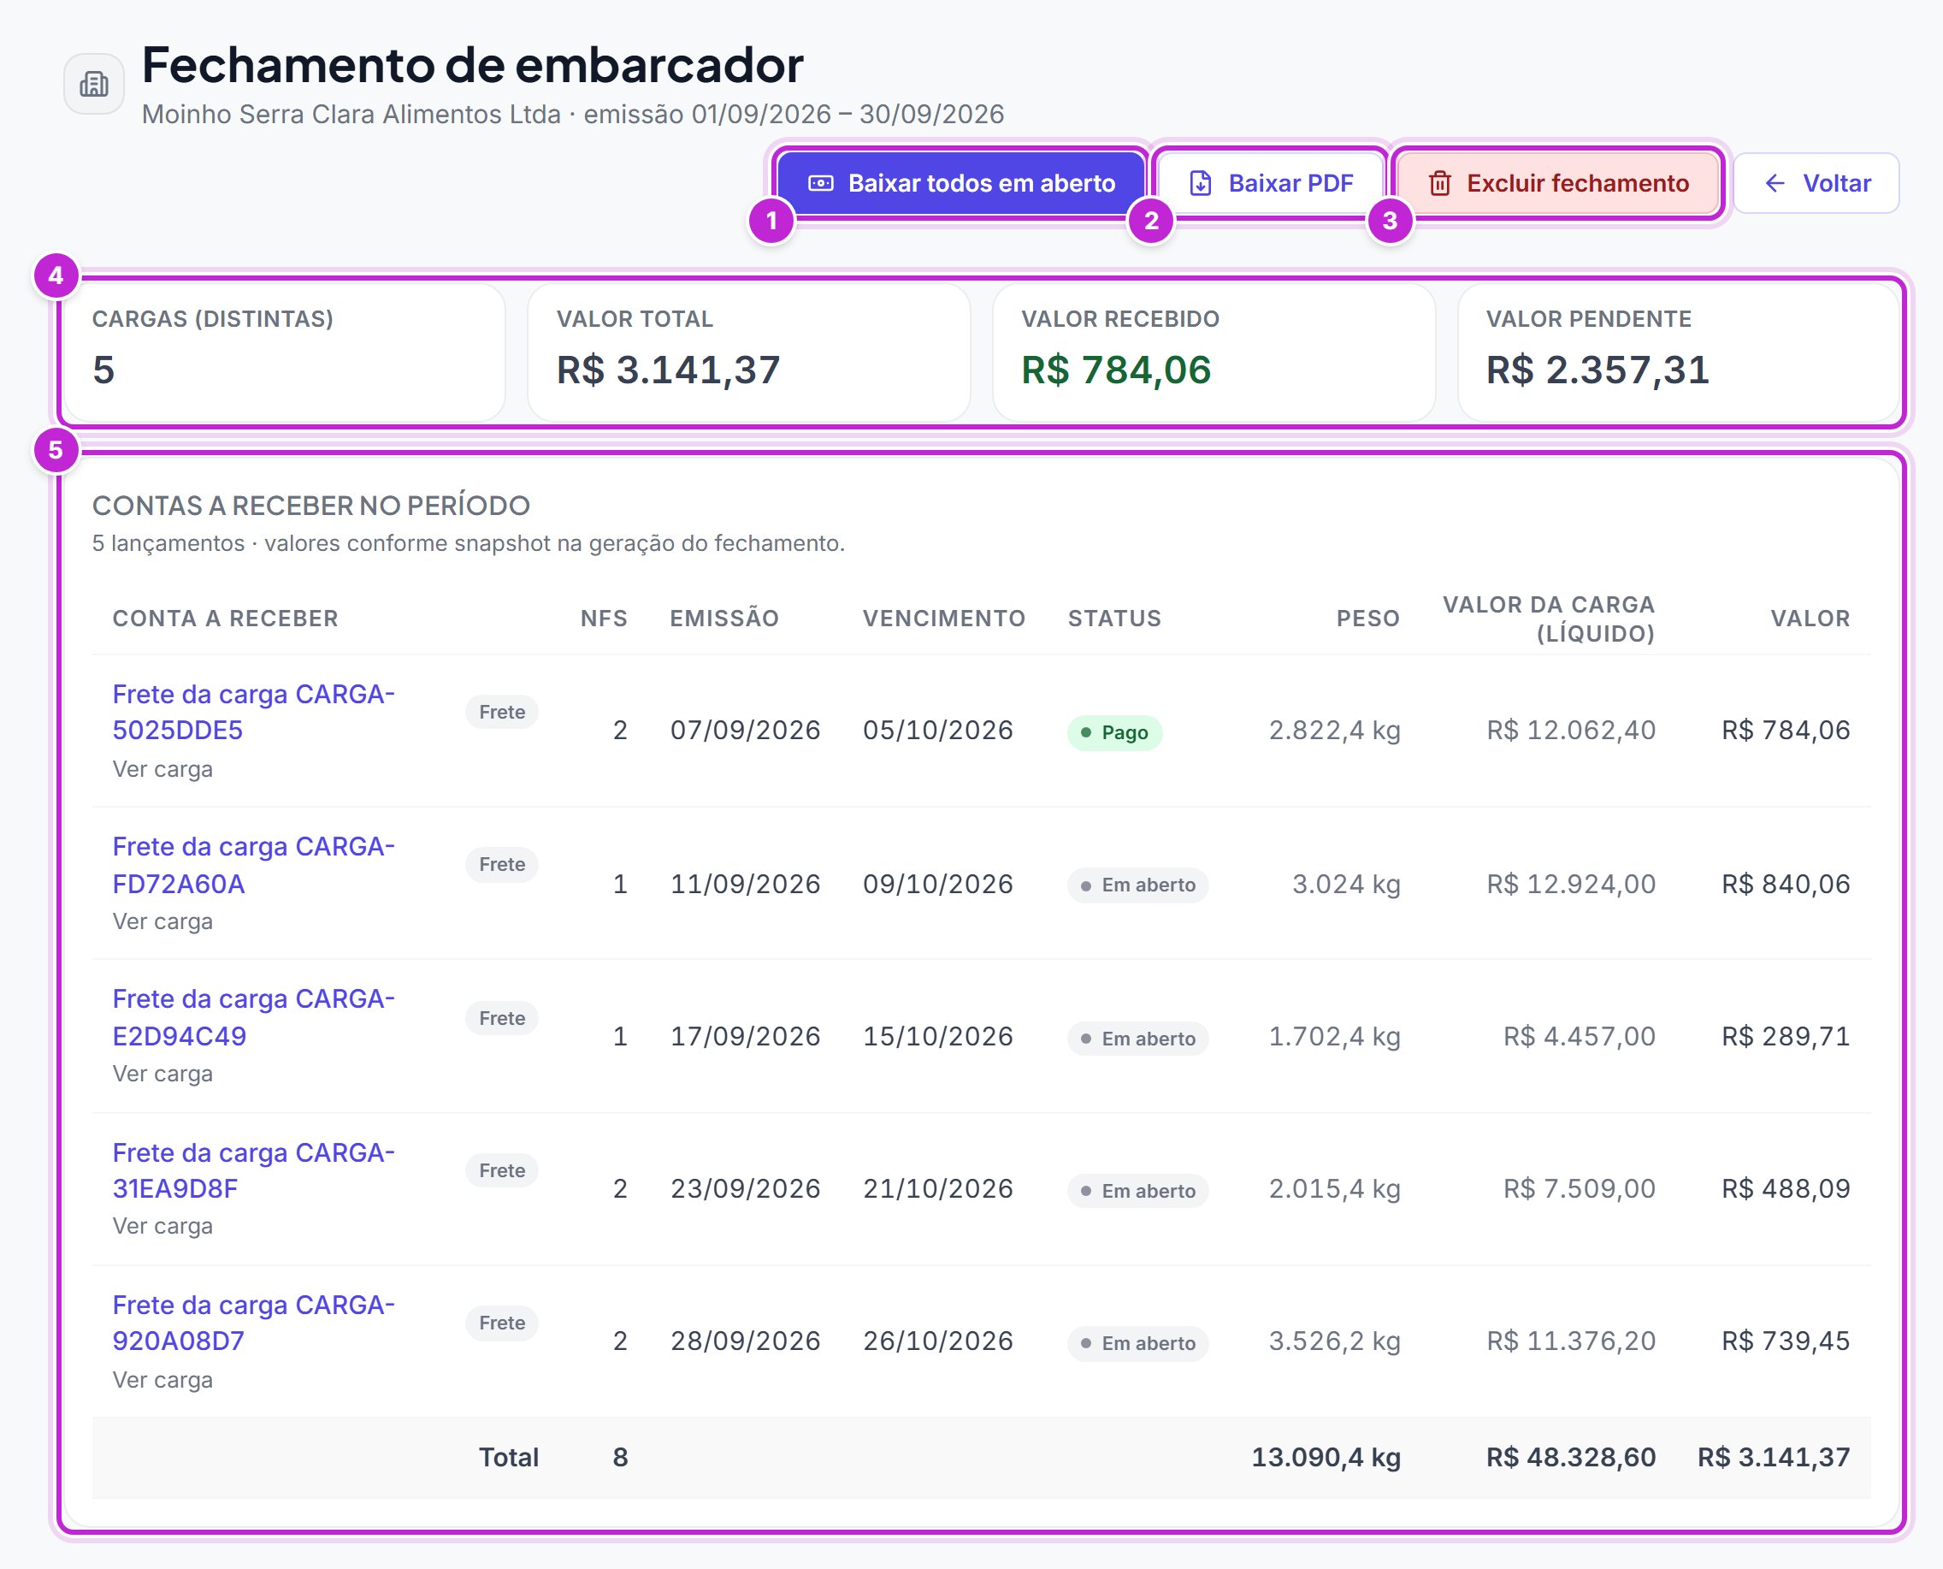Click the trash icon in Excluir fechamento

(x=1440, y=183)
